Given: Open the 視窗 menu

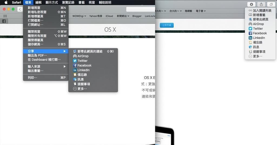Looking at the screenshot, I should tap(92, 2).
